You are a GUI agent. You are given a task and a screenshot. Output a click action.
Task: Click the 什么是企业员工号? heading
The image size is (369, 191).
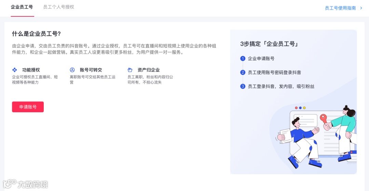[x=37, y=33]
